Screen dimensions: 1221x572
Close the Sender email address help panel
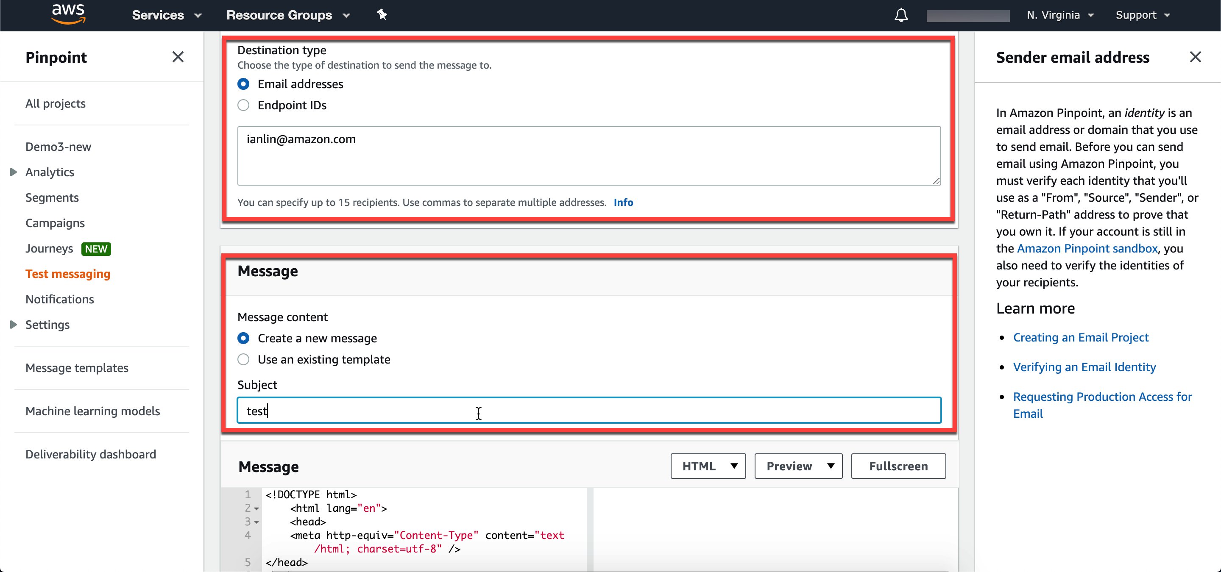[1195, 57]
